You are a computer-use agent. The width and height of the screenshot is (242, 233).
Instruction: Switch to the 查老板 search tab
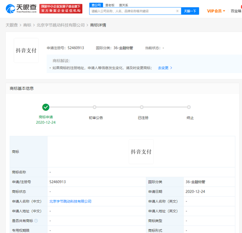pyautogui.click(x=110, y=5)
